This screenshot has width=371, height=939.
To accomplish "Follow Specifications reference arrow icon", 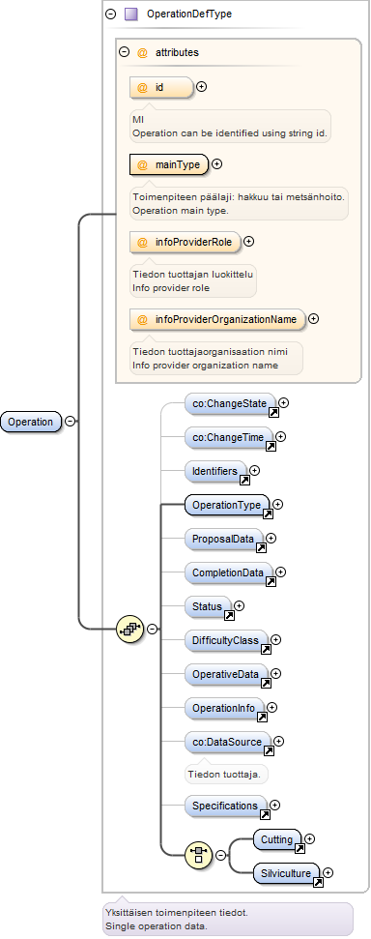I will 265,814.
